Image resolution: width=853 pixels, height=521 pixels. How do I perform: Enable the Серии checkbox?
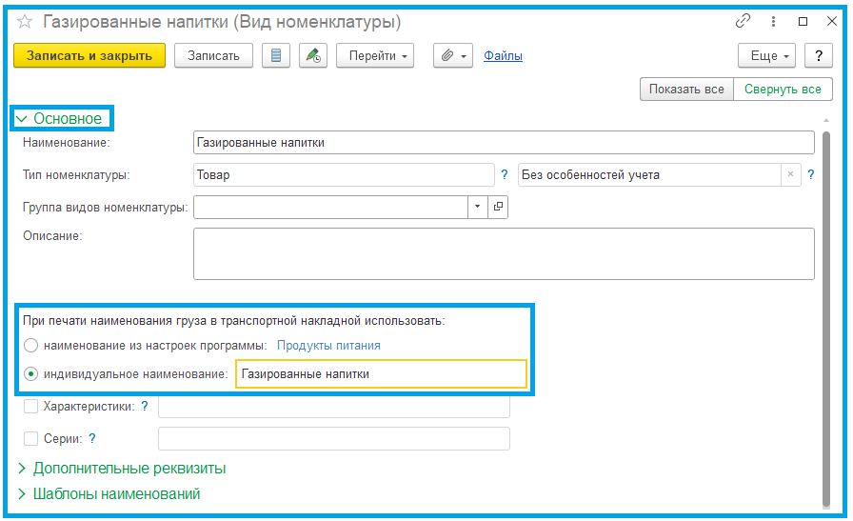(30, 439)
